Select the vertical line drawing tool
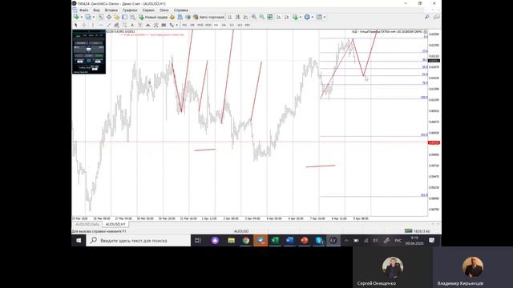This screenshot has height=288, width=513. pyautogui.click(x=93, y=25)
